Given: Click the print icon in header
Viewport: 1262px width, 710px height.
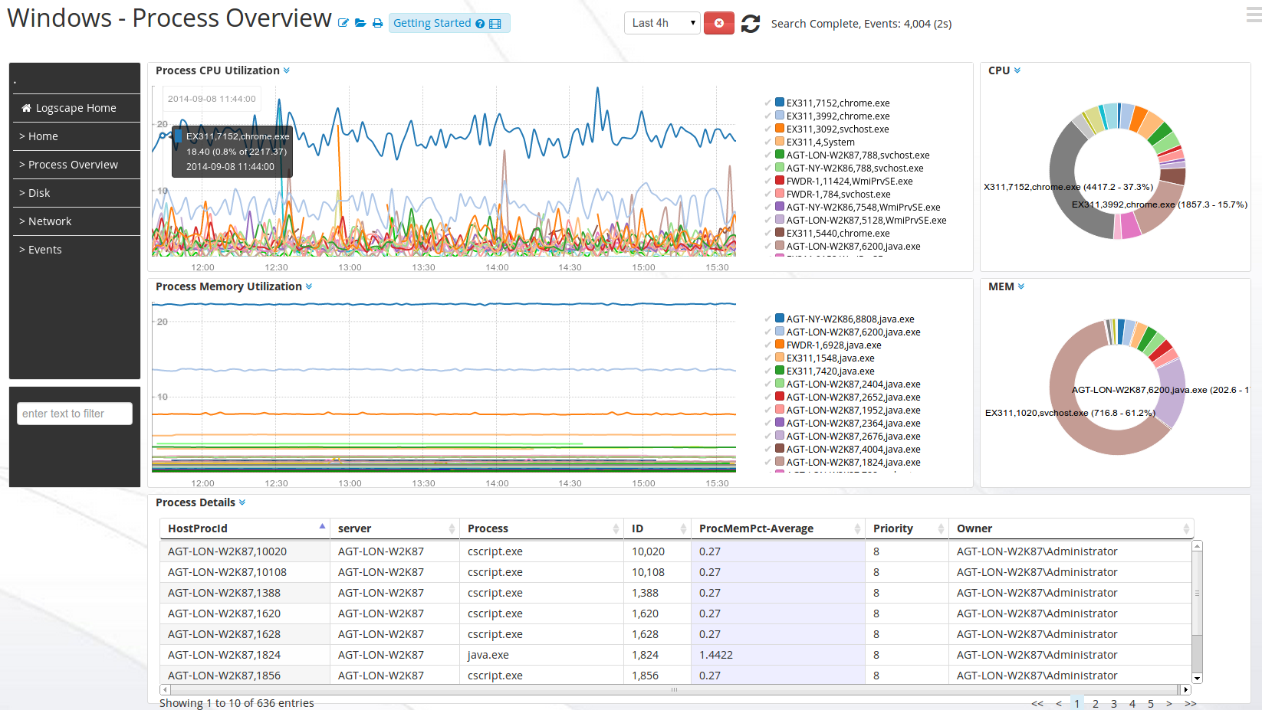Looking at the screenshot, I should (x=377, y=24).
